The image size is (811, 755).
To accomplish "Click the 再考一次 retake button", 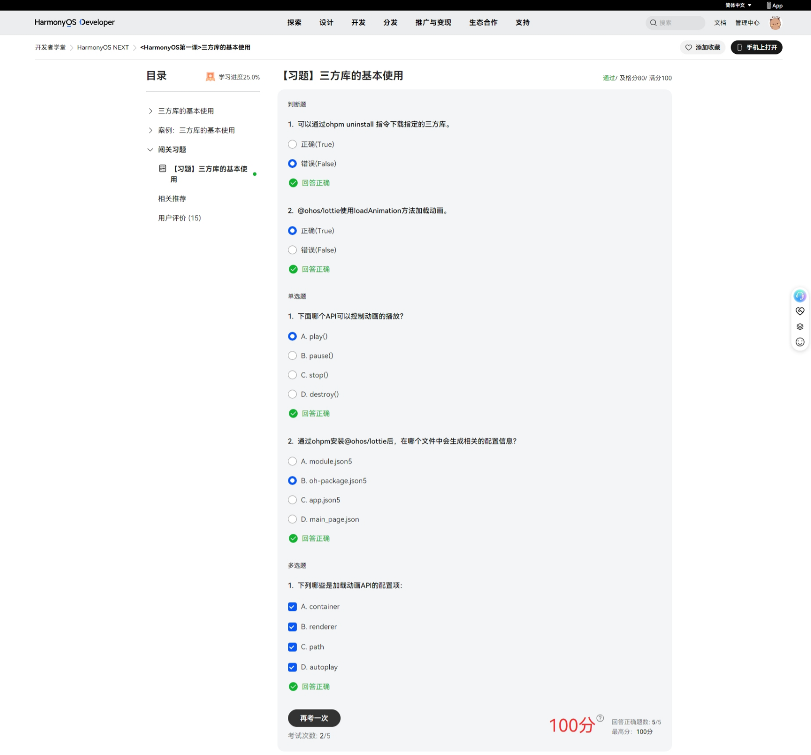I will pyautogui.click(x=314, y=718).
